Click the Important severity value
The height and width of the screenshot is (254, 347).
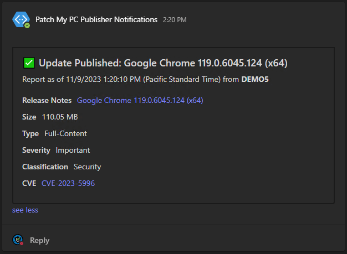[x=73, y=150]
